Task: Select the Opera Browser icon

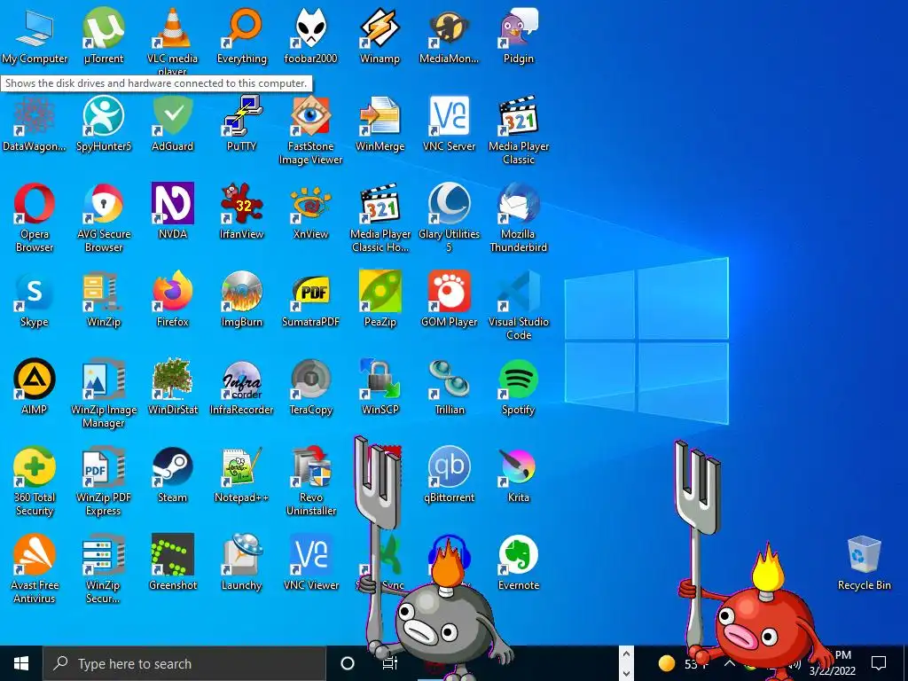Action: point(35,204)
